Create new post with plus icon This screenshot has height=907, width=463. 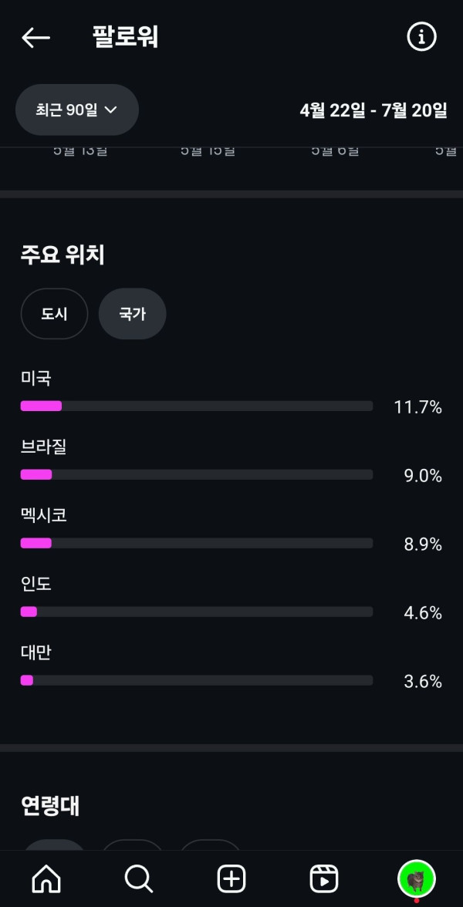231,878
